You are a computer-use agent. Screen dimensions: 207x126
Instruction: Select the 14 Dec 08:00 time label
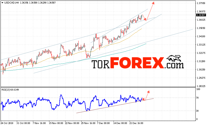click(120, 123)
